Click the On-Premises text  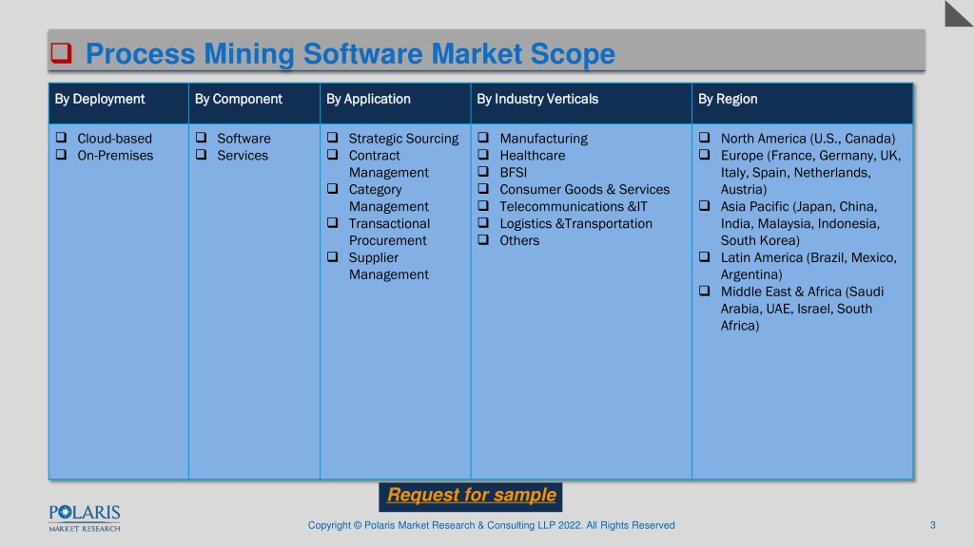coord(115,156)
